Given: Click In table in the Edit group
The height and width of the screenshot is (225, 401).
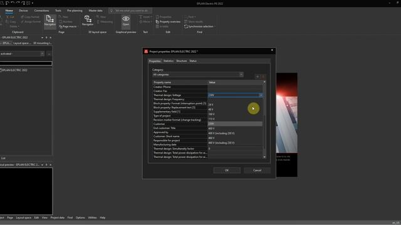Looking at the screenshot, I should pyautogui.click(x=162, y=26).
